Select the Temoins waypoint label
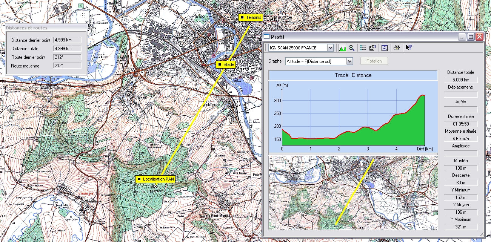491x242 pixels. pyautogui.click(x=251, y=18)
